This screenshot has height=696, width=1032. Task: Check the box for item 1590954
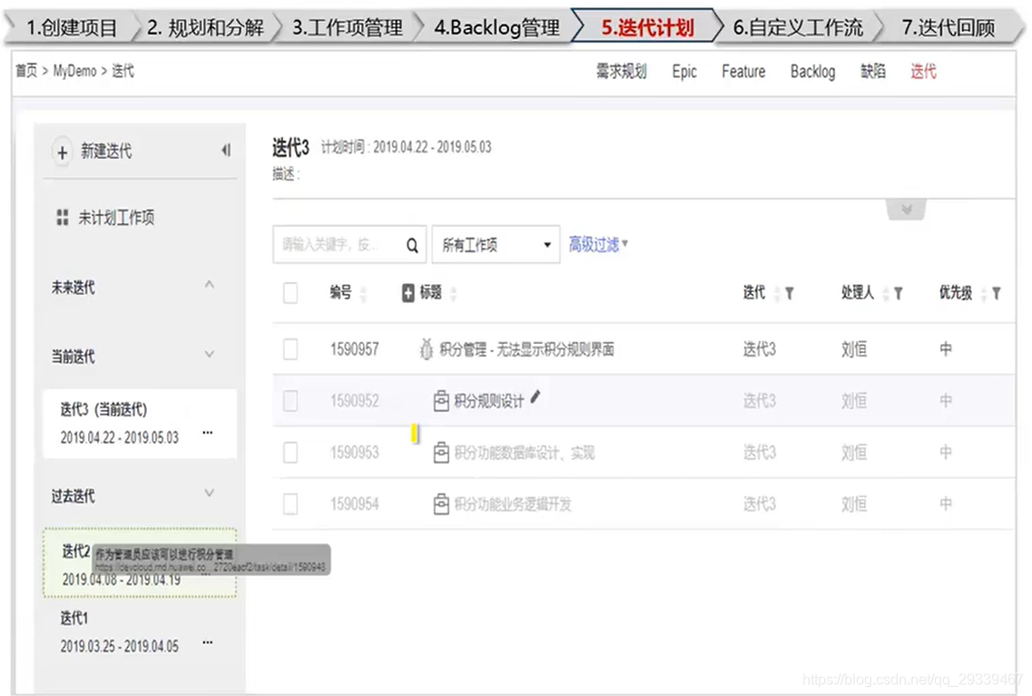[x=290, y=505]
